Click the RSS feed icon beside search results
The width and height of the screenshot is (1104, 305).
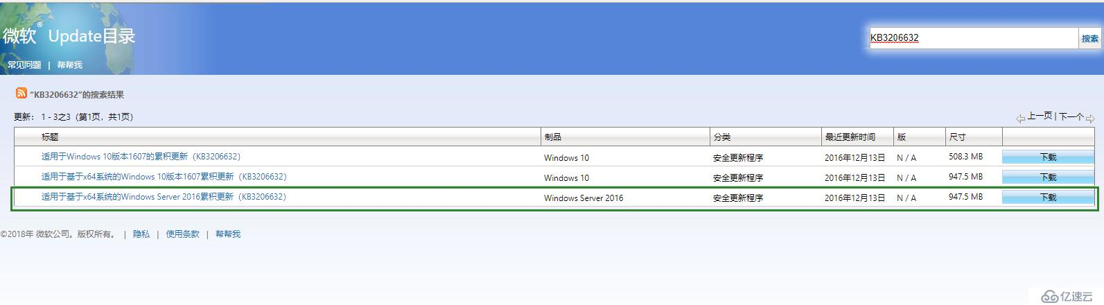21,93
